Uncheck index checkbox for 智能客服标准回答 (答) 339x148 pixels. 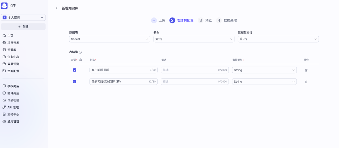point(74,82)
